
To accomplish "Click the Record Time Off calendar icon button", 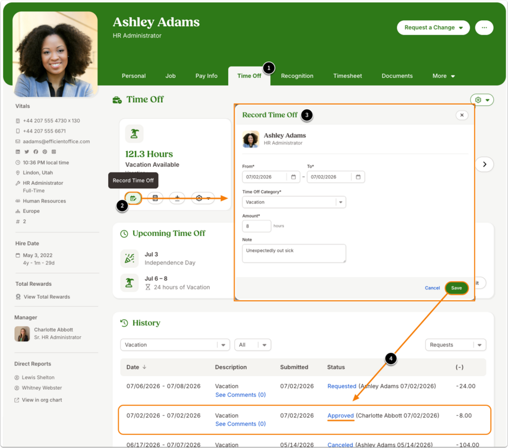I will click(133, 198).
